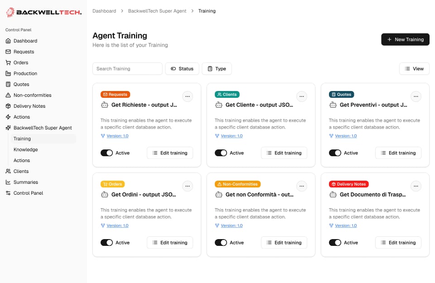
Task: Open more options for Get Richieste card
Action: point(188,96)
